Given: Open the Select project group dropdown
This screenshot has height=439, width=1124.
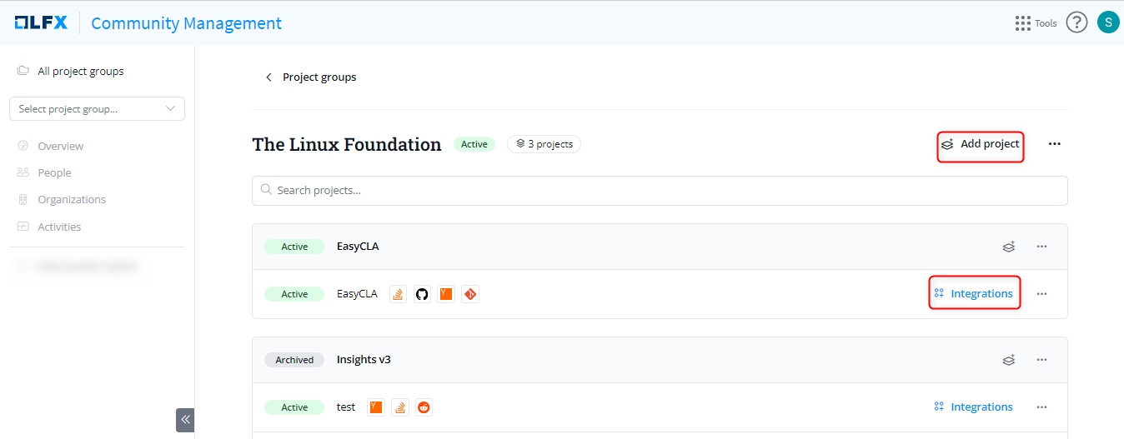Looking at the screenshot, I should [x=97, y=109].
